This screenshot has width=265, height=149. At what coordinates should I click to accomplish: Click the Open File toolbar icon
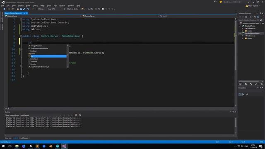pyautogui.click(x=18, y=9)
